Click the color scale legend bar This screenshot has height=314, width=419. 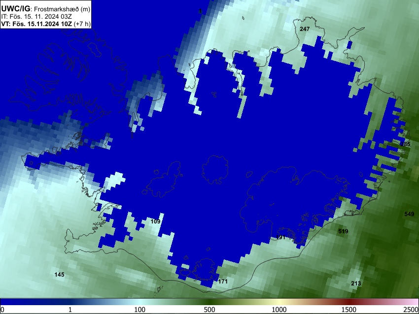[209, 302]
